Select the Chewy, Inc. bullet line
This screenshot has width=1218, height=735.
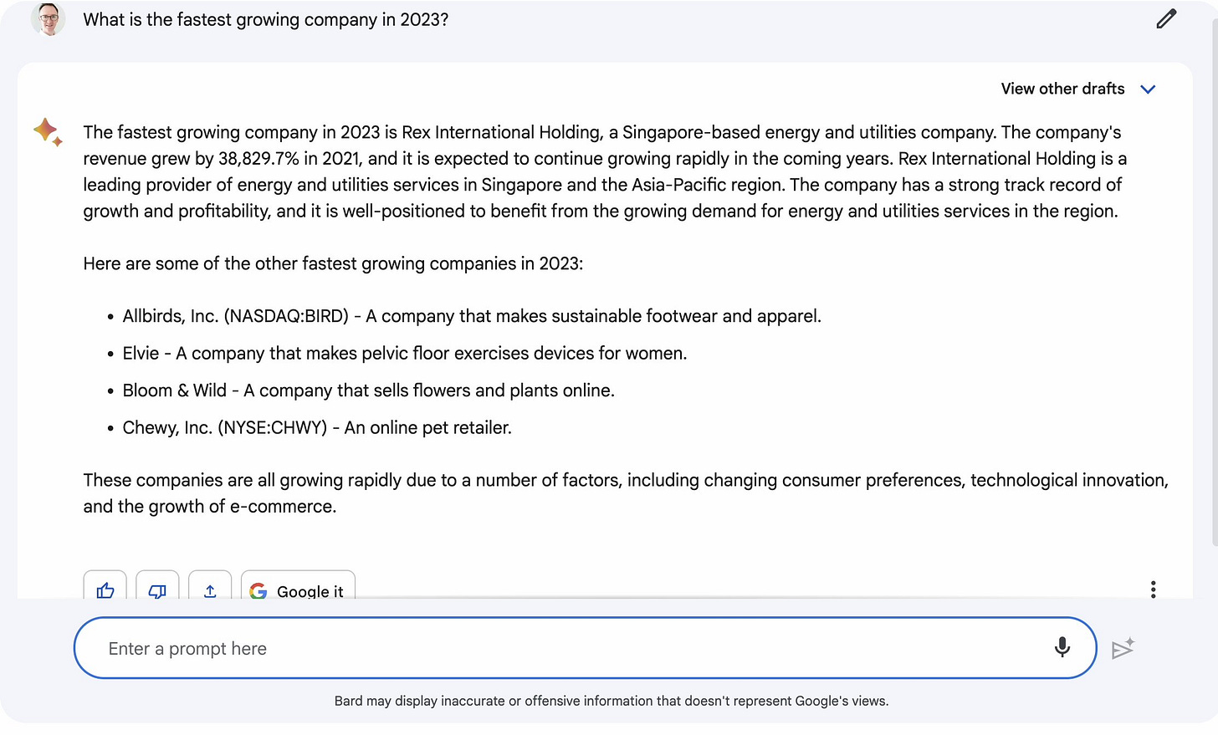(x=317, y=427)
